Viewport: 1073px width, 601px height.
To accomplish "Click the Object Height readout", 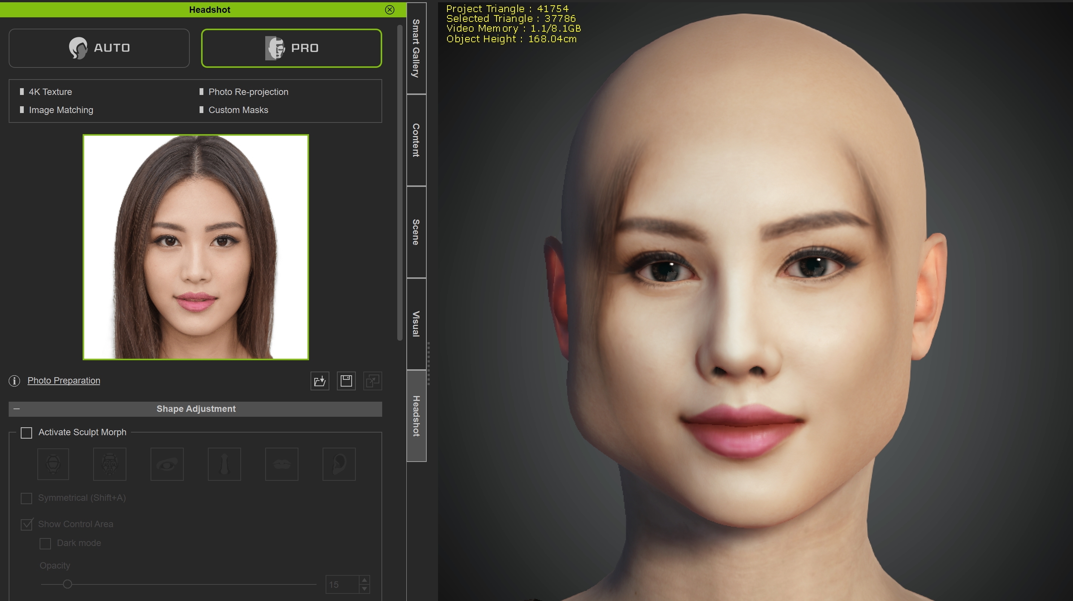I will [511, 39].
